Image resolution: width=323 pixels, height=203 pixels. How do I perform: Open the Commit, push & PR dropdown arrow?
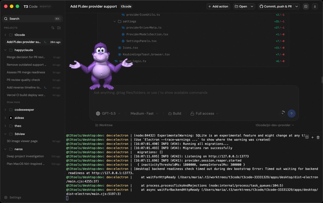[x=297, y=6]
